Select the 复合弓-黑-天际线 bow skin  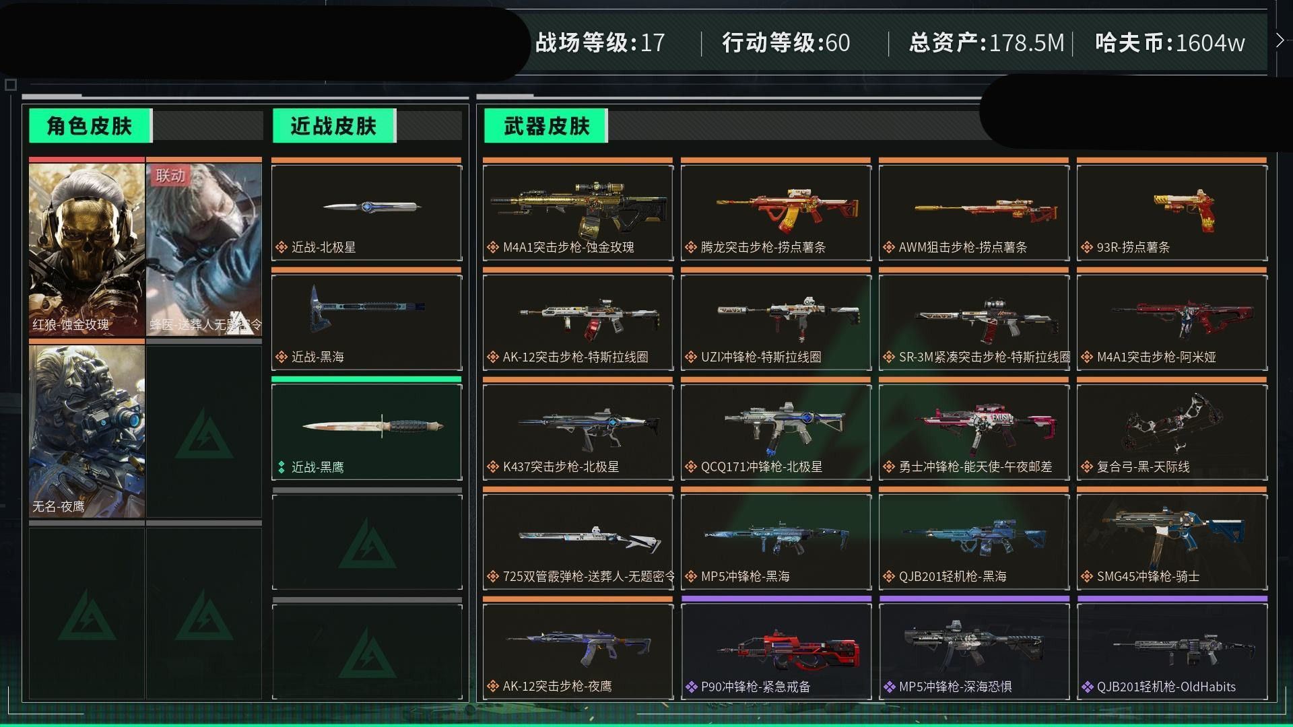point(1172,431)
